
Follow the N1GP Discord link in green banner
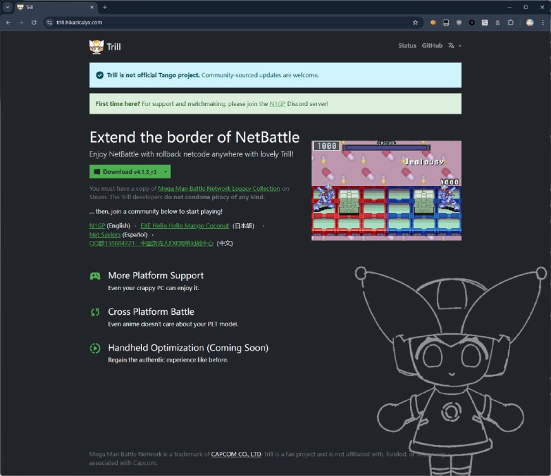click(278, 104)
